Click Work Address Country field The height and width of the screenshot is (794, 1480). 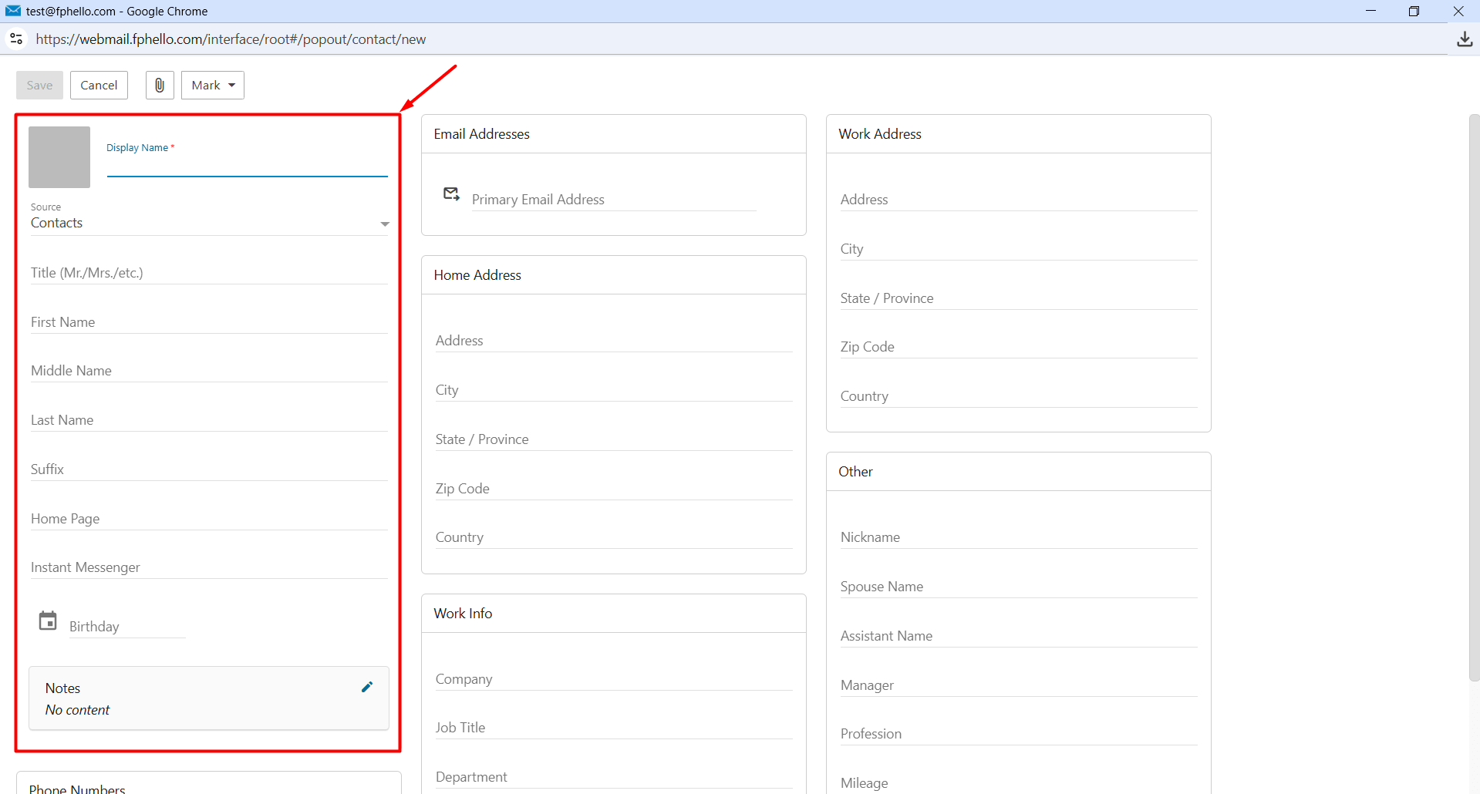(x=1019, y=396)
